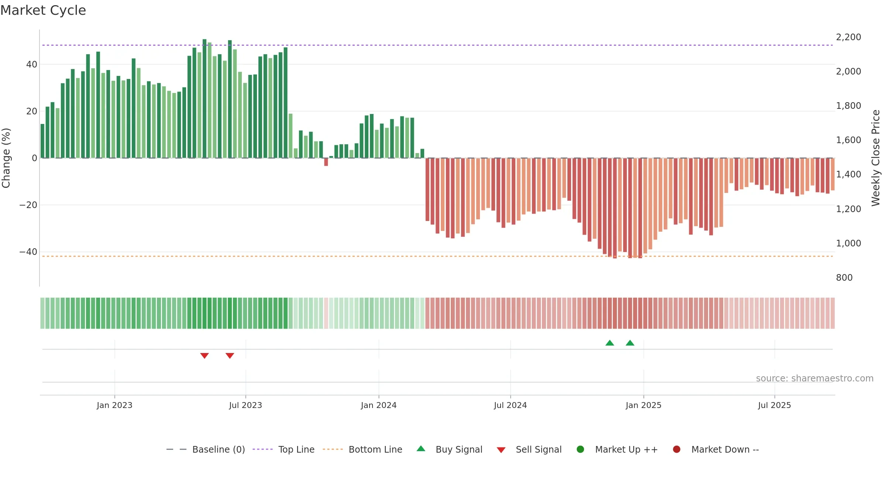This screenshot has height=498, width=886.
Task: Click the 40 tick on the Change axis
Action: point(31,64)
